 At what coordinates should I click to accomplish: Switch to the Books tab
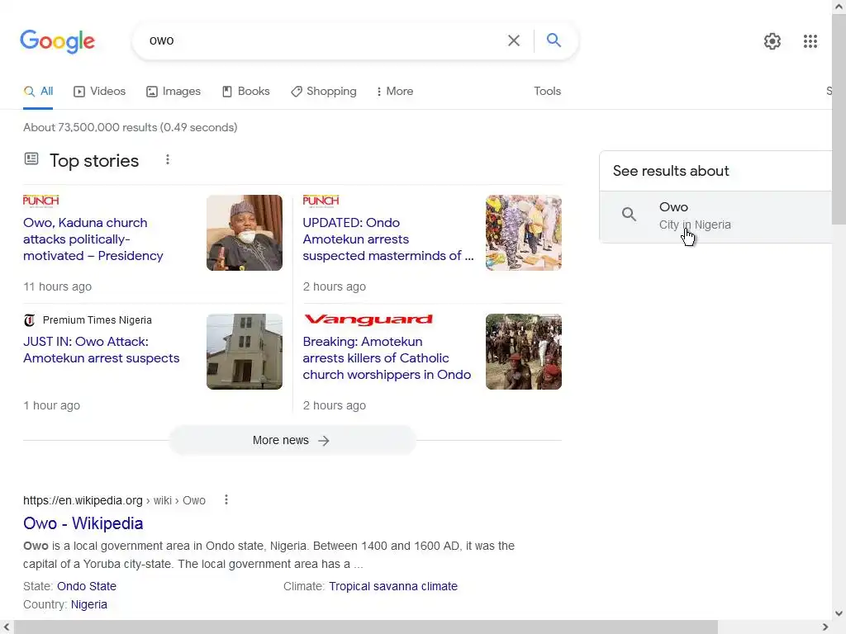pos(245,91)
